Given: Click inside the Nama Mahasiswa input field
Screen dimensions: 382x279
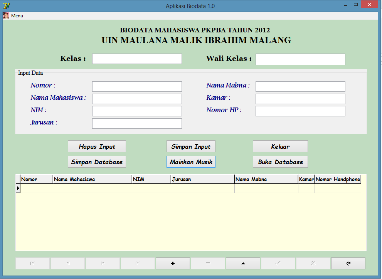Looking at the screenshot, I should click(137, 99).
